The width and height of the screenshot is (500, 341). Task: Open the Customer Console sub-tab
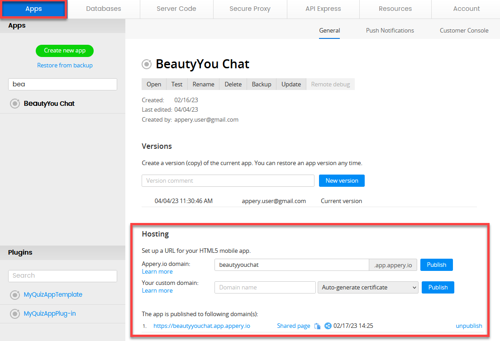point(464,31)
